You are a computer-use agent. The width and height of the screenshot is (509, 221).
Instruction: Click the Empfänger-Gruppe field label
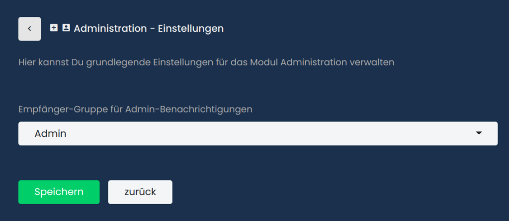coord(135,109)
